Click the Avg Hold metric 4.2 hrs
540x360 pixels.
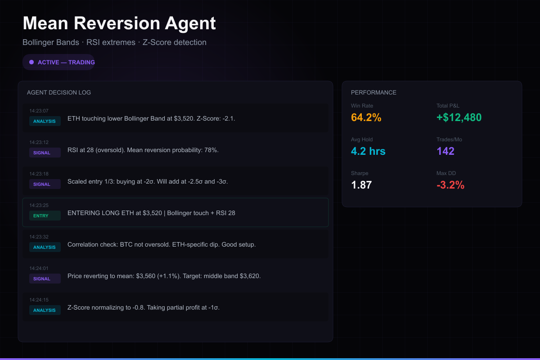pyautogui.click(x=368, y=151)
